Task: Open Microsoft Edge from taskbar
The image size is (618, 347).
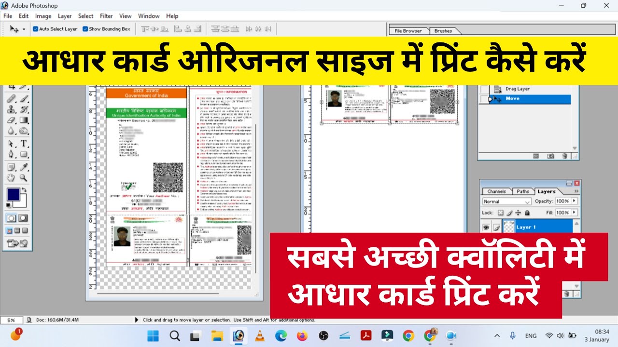Action: point(281,336)
